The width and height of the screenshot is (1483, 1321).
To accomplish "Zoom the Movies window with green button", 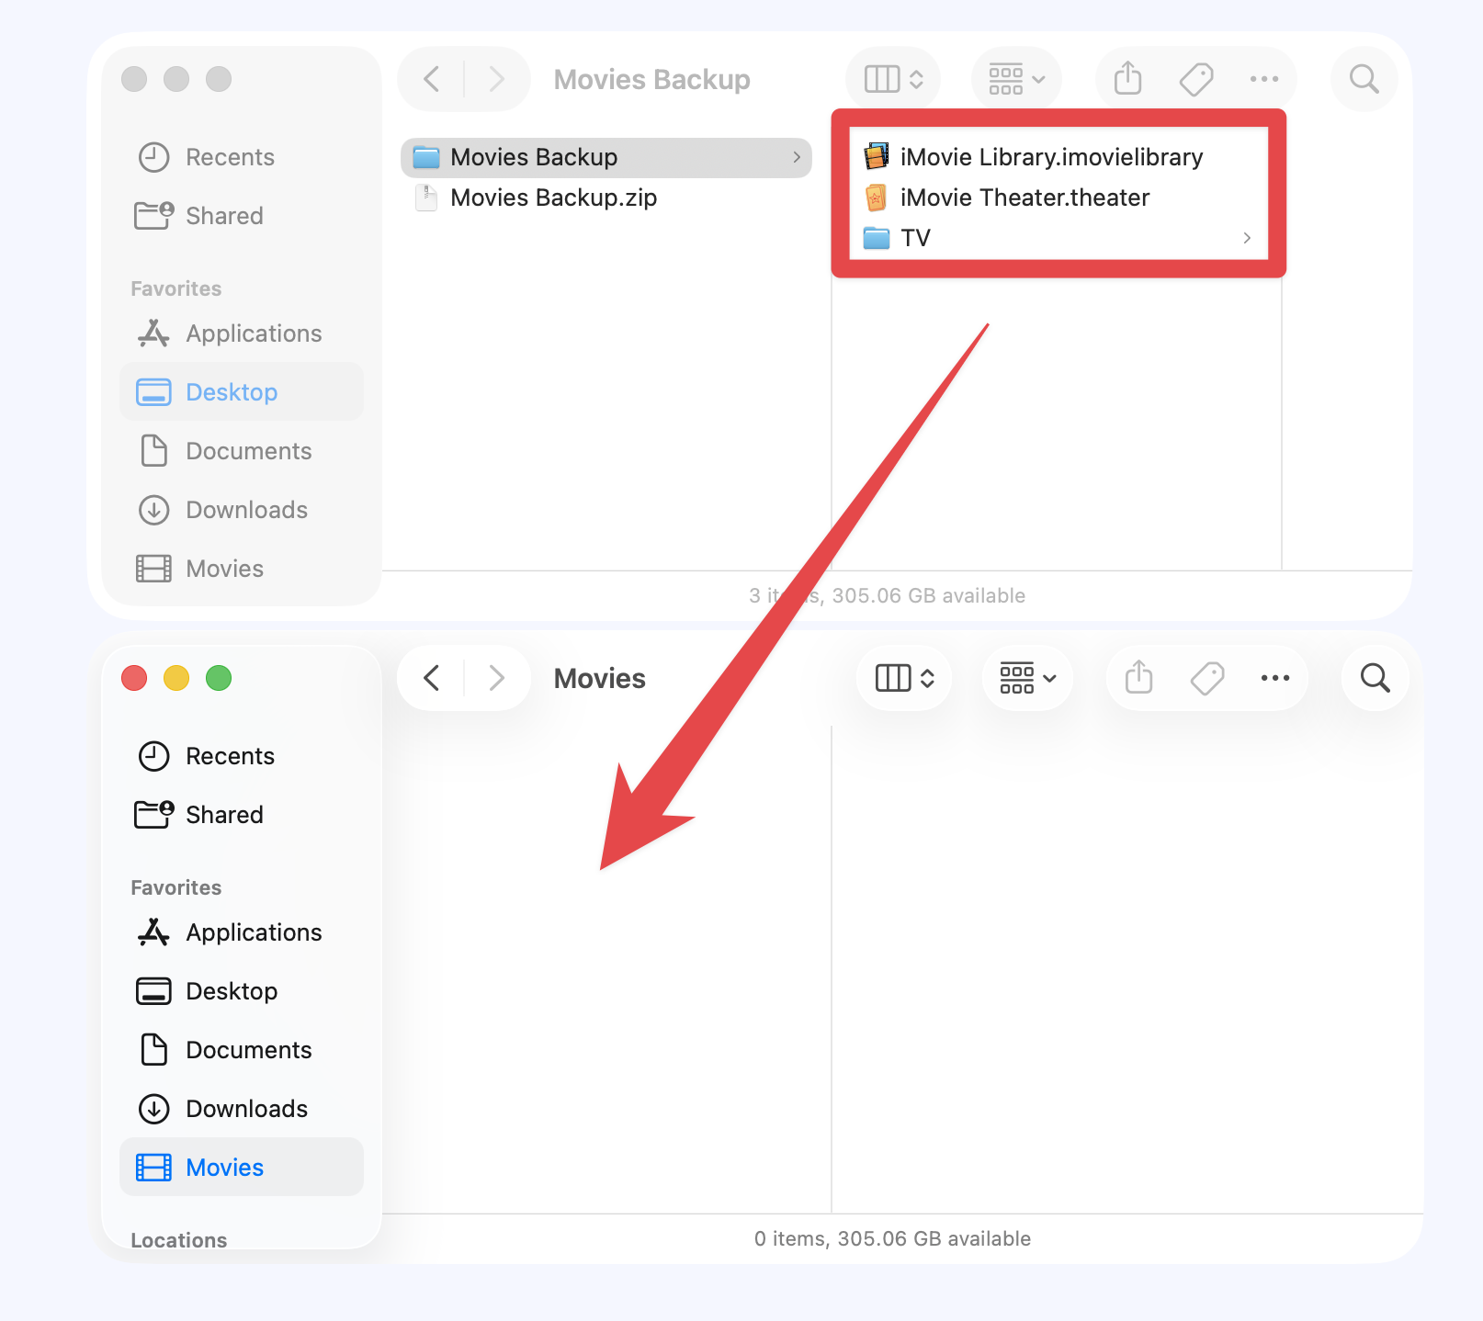I will [219, 678].
